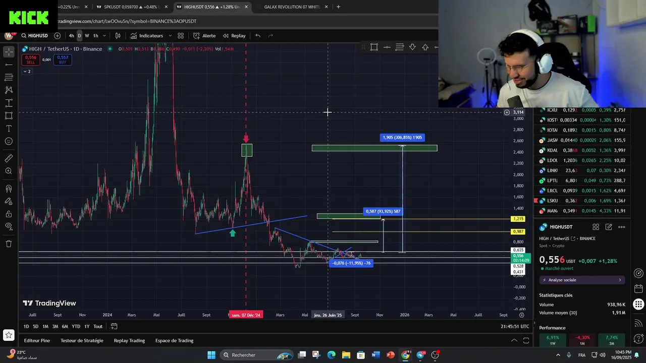
Task: Expand the timeframe interval dropdown
Action: click(x=104, y=36)
